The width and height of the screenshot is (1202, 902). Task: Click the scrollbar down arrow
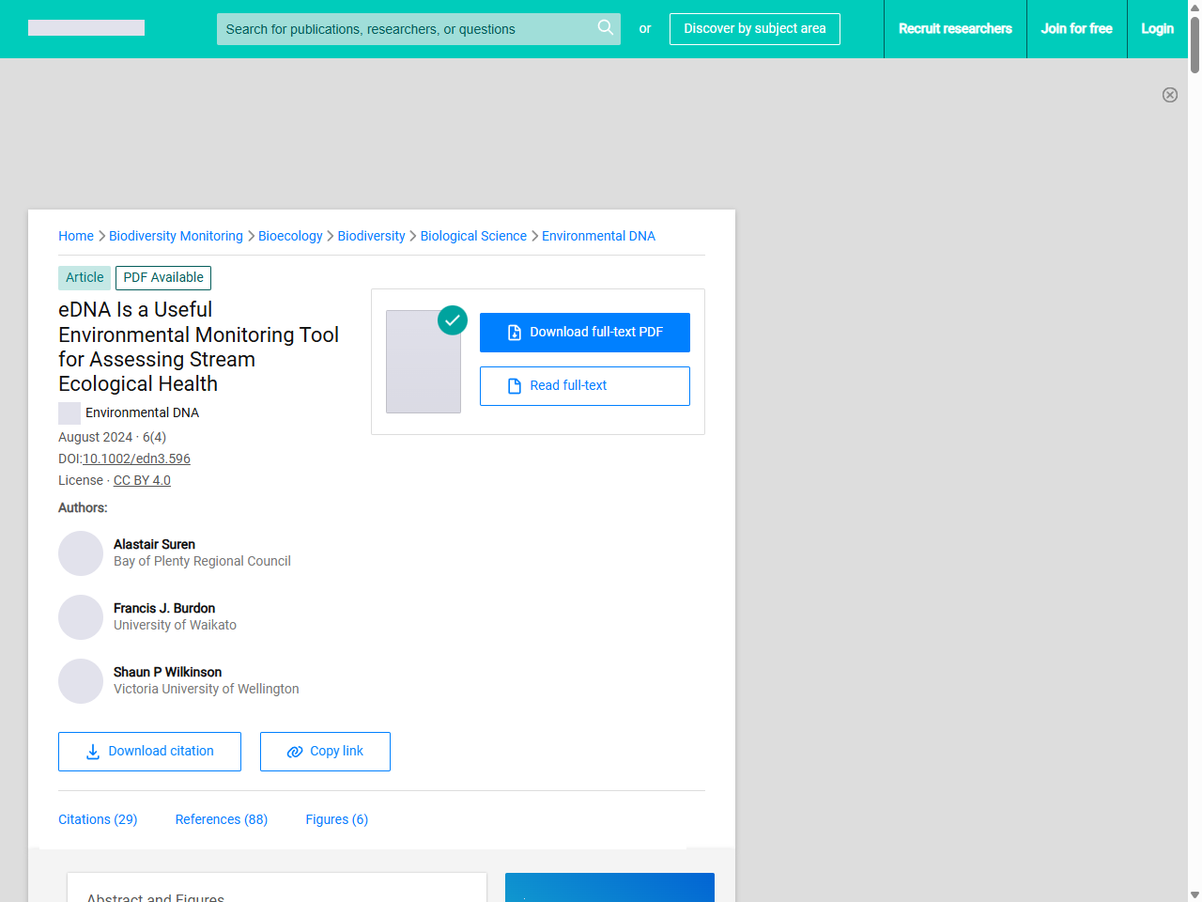click(x=1194, y=894)
